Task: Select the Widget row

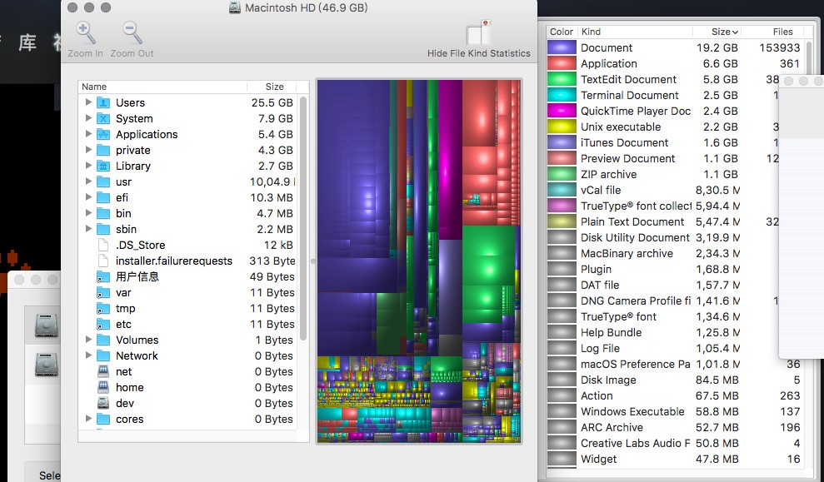Action: coord(676,459)
